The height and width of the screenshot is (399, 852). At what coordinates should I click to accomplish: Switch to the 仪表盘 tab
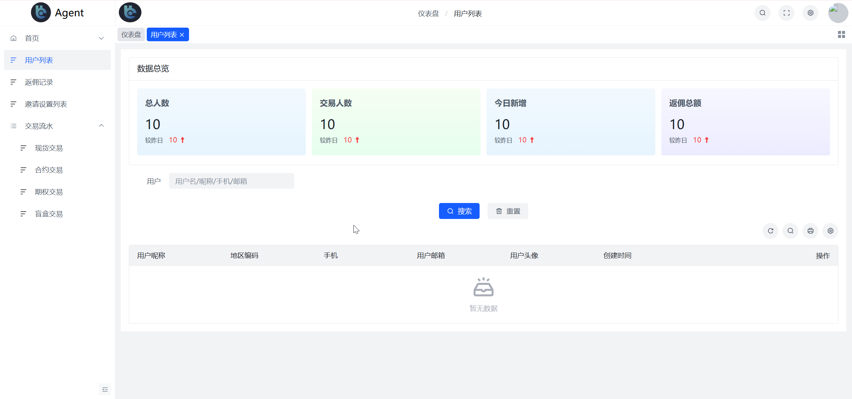coord(131,34)
